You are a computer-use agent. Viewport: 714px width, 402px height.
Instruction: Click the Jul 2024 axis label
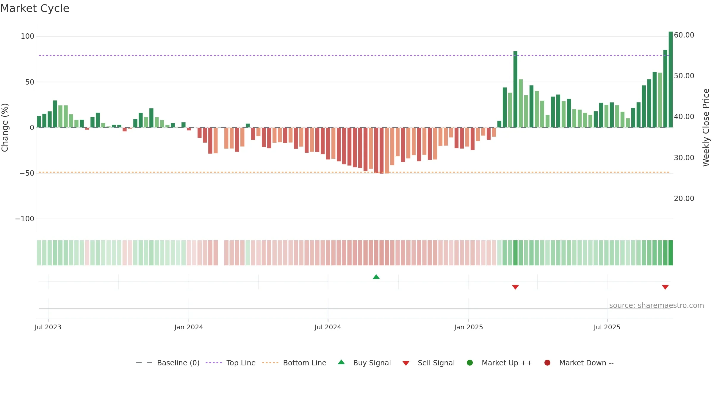pyautogui.click(x=328, y=327)
